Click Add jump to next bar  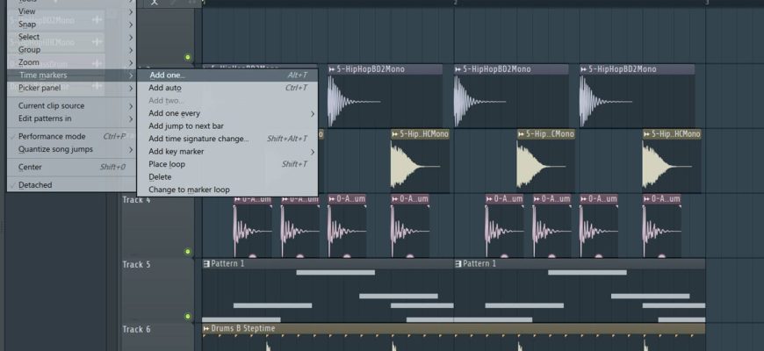click(192, 126)
